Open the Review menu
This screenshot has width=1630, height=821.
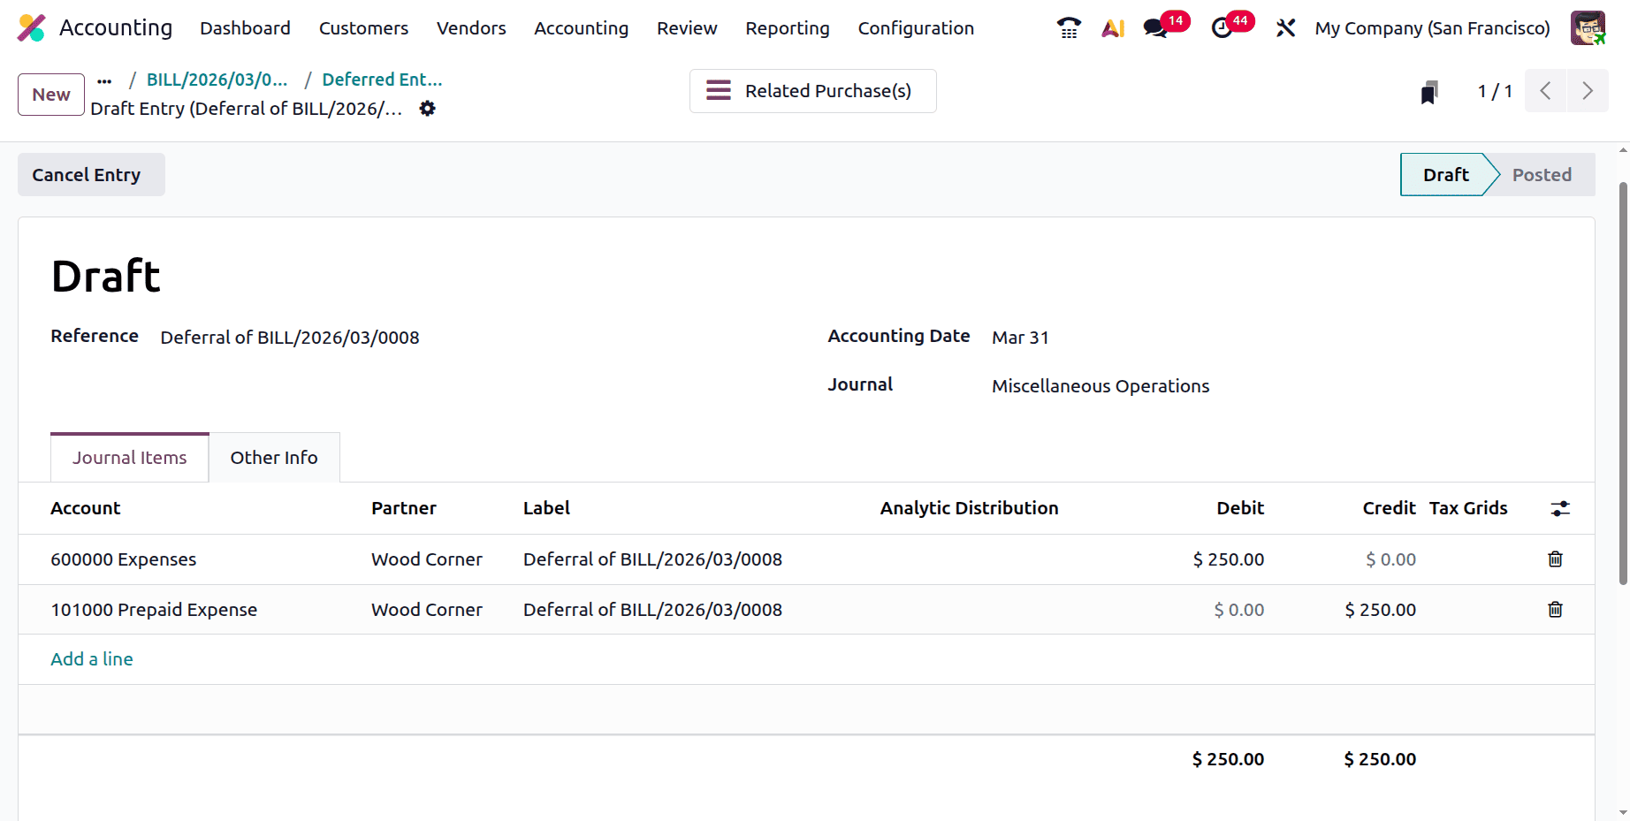pyautogui.click(x=687, y=28)
